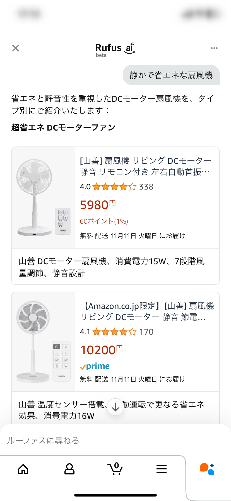231x501 pixels.
Task: Open the shopping cart
Action: pos(115,469)
